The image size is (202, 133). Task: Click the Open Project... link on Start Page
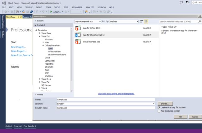point(19,51)
